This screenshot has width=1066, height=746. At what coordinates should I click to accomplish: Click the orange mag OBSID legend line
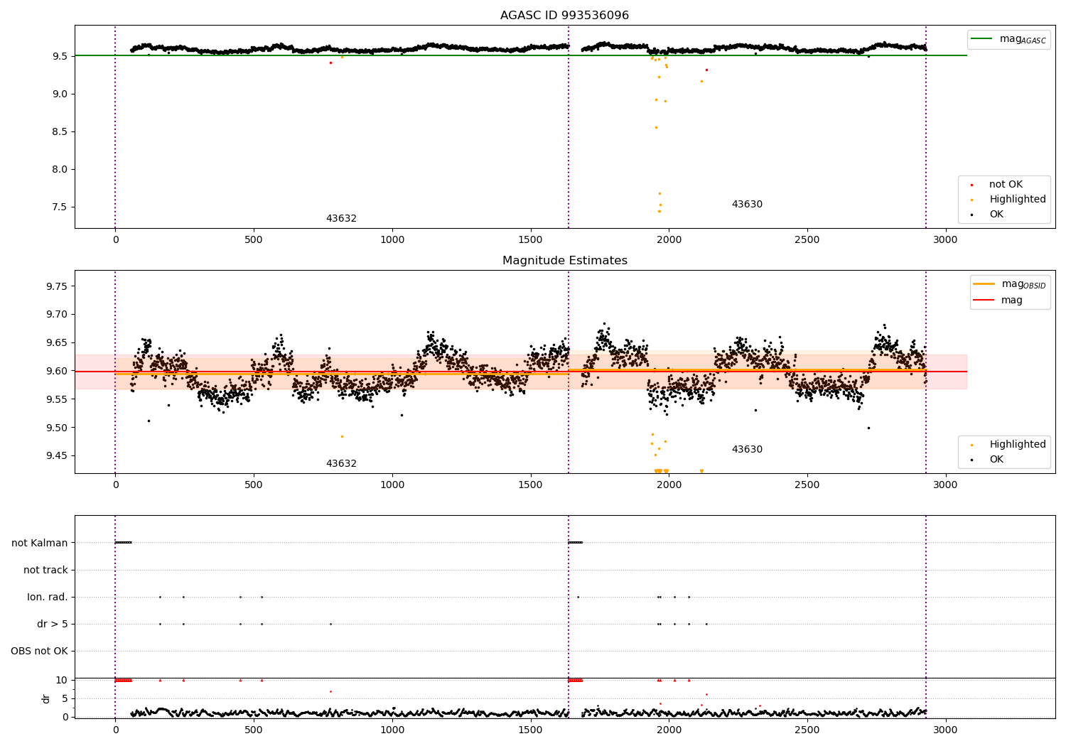984,284
